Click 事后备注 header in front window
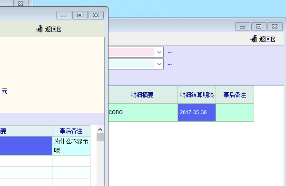The image size is (286, 186). tap(71, 131)
